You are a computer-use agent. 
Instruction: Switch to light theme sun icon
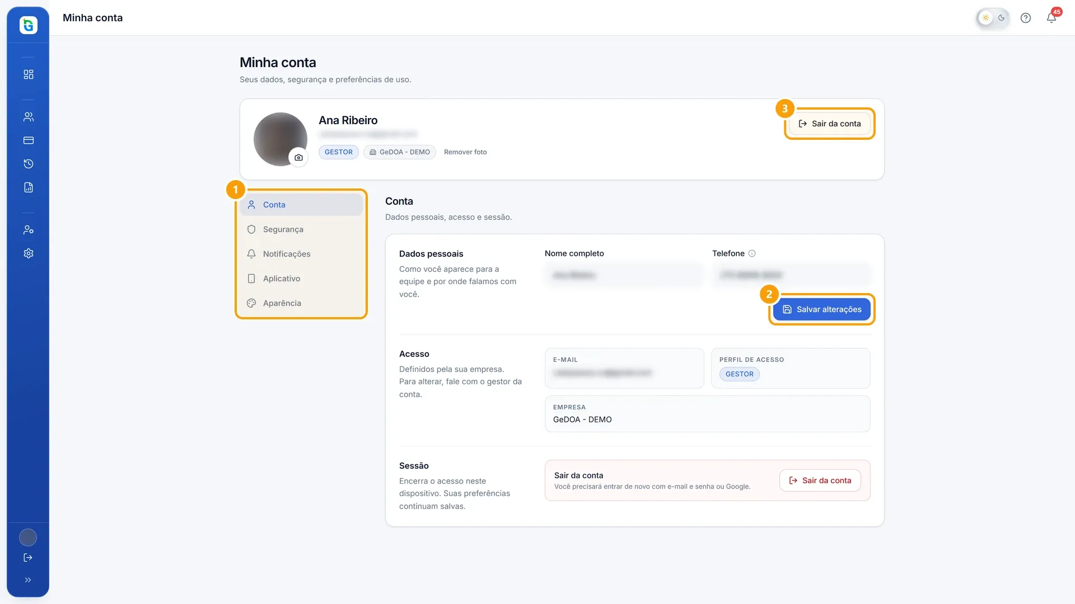pyautogui.click(x=985, y=18)
